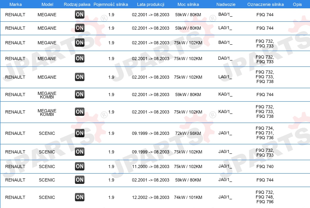Click MEGANE KOMBI model in the 59kW row
The width and height of the screenshot is (310, 208).
click(x=47, y=95)
